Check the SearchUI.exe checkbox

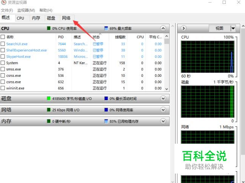click(x=3, y=44)
